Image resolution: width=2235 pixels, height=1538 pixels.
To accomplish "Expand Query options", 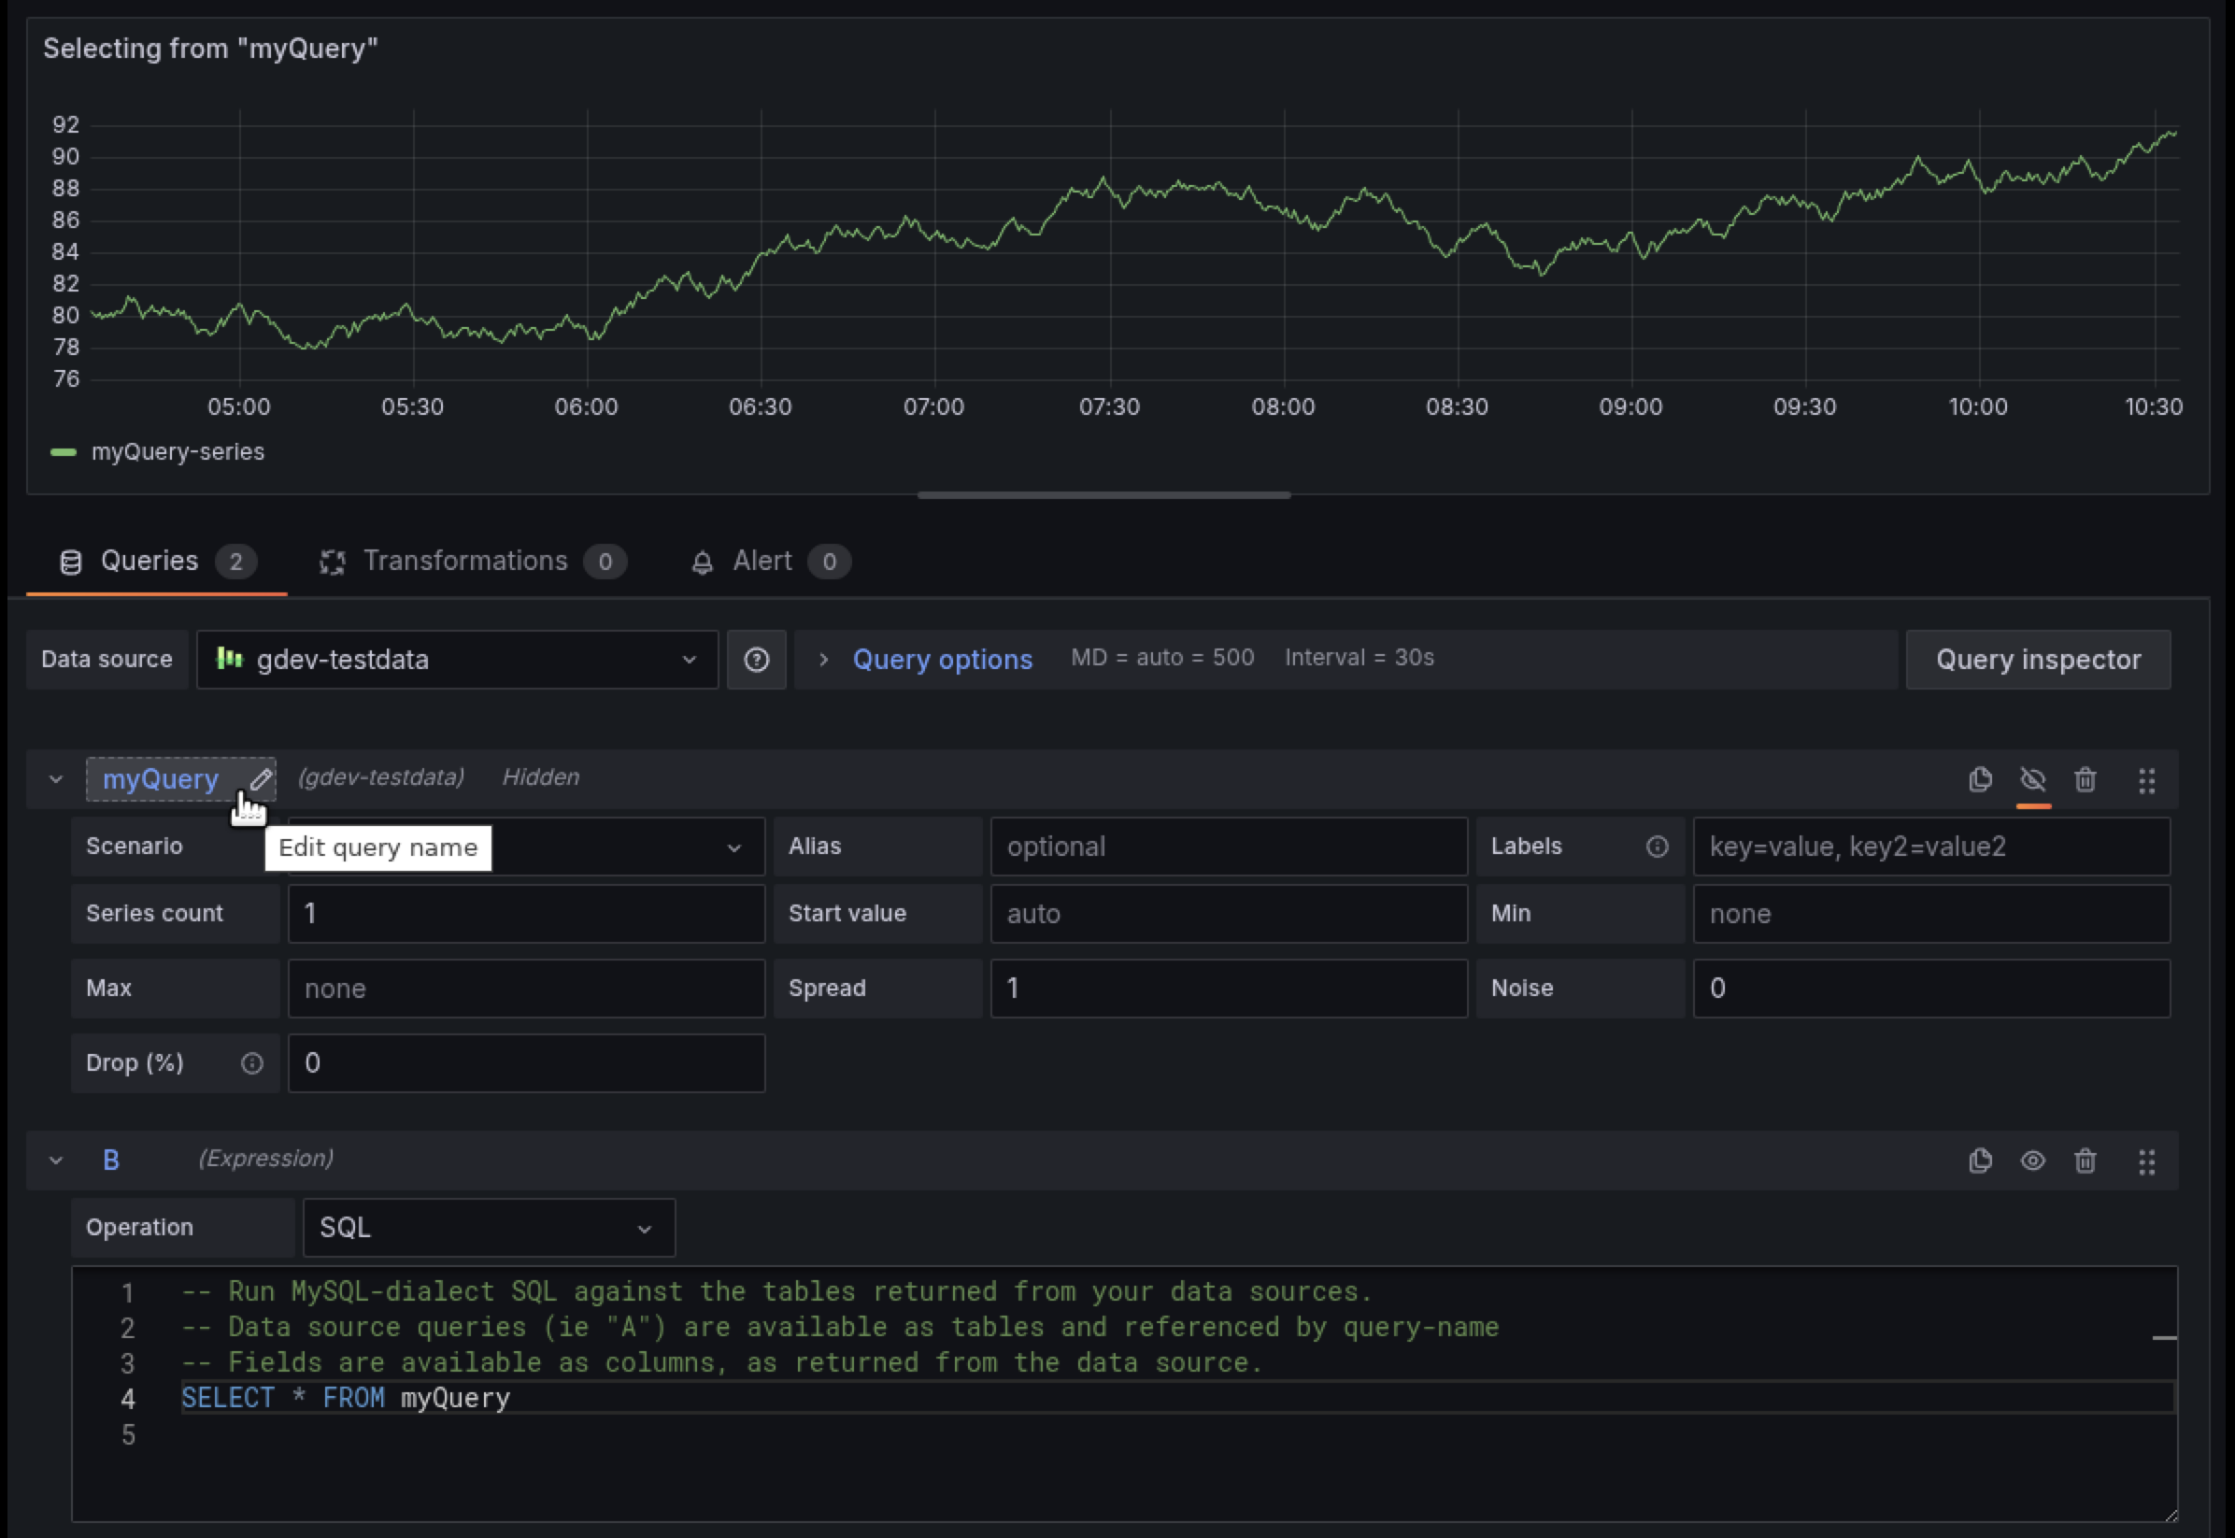I will coord(940,659).
